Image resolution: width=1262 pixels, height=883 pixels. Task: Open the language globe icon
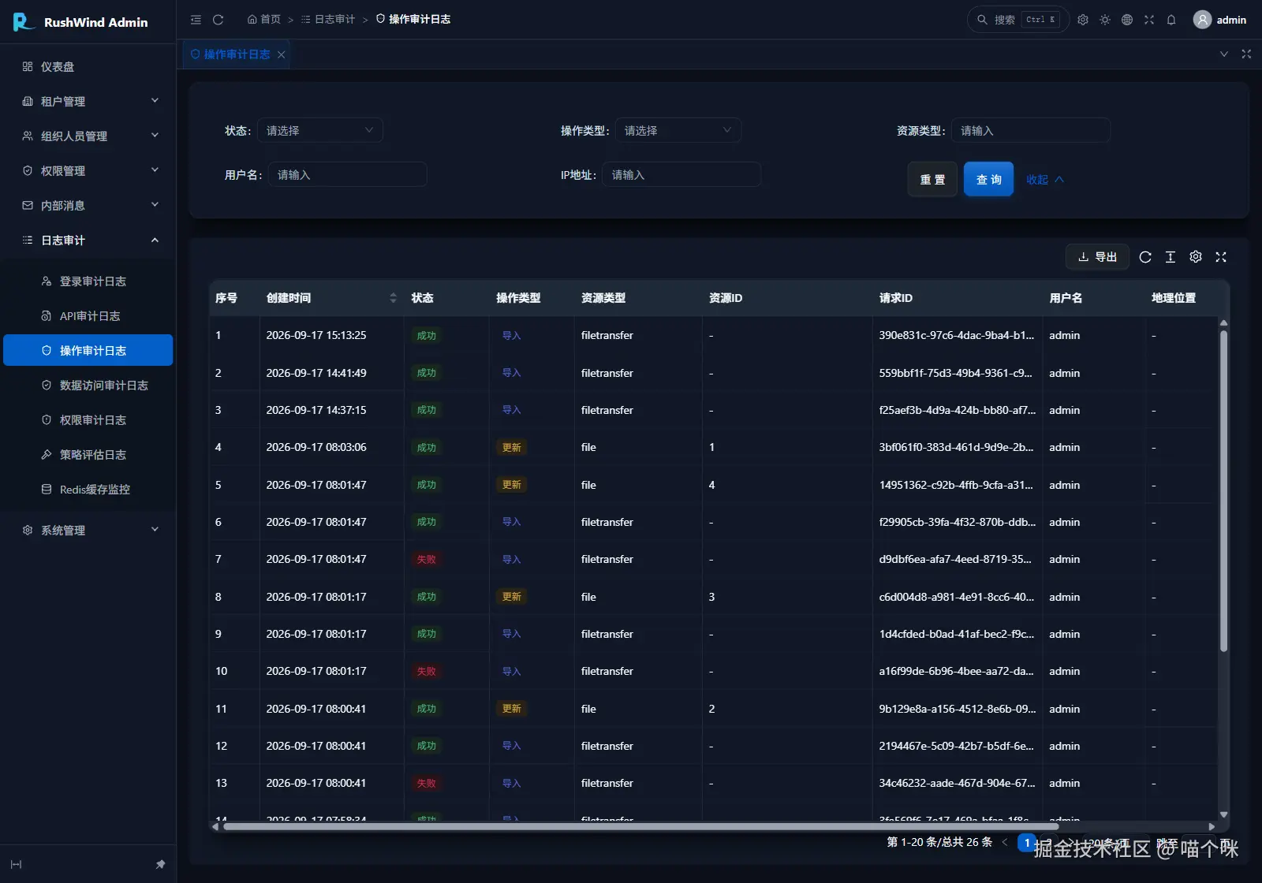coord(1127,20)
